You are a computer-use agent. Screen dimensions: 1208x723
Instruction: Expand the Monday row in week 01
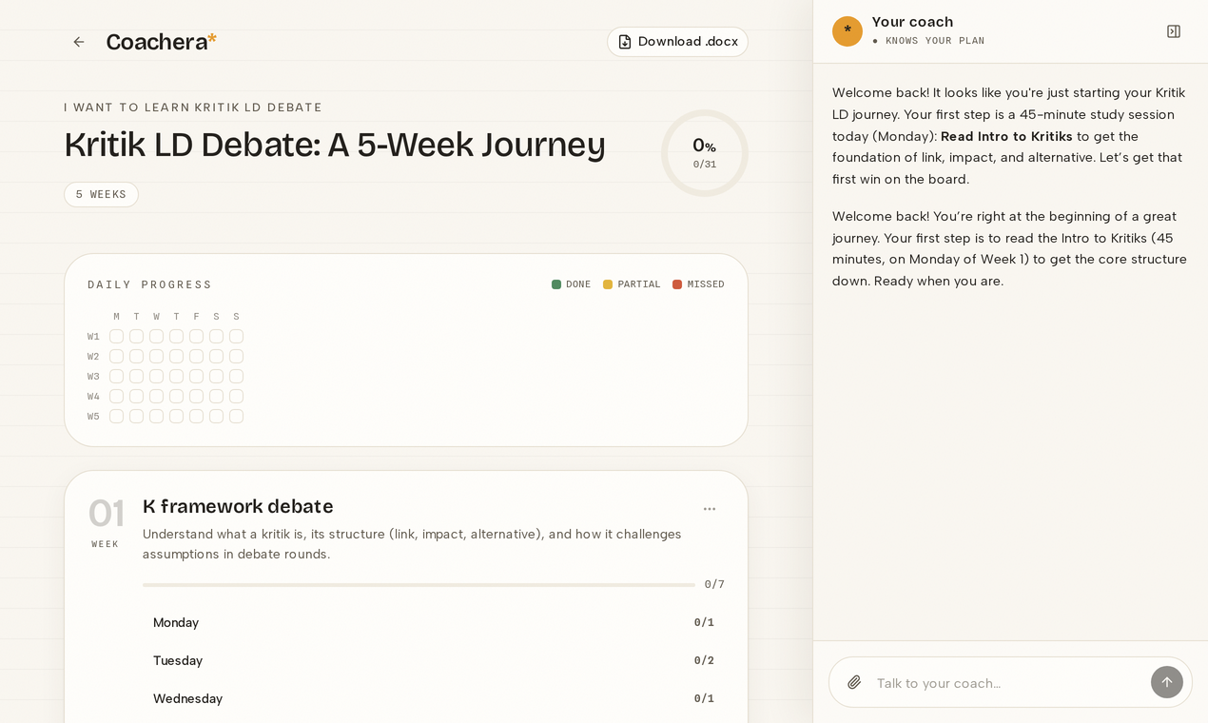coord(434,622)
